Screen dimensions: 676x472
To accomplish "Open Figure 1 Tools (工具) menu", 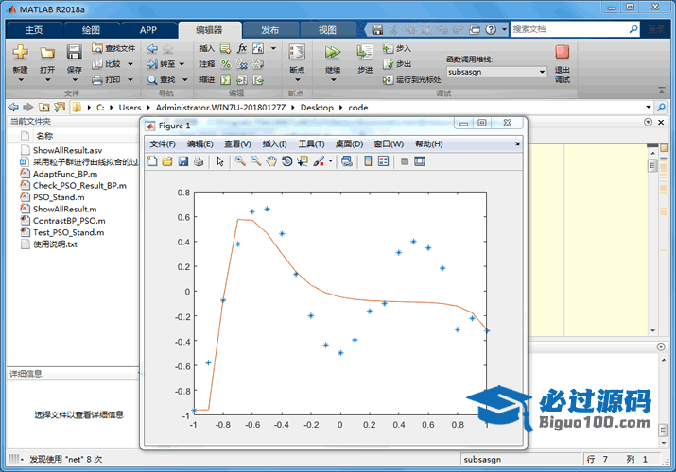I will pyautogui.click(x=311, y=144).
